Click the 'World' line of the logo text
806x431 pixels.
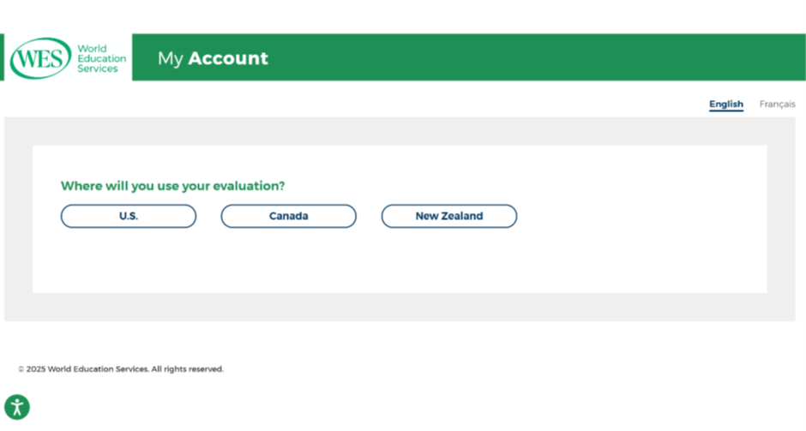[x=92, y=49]
